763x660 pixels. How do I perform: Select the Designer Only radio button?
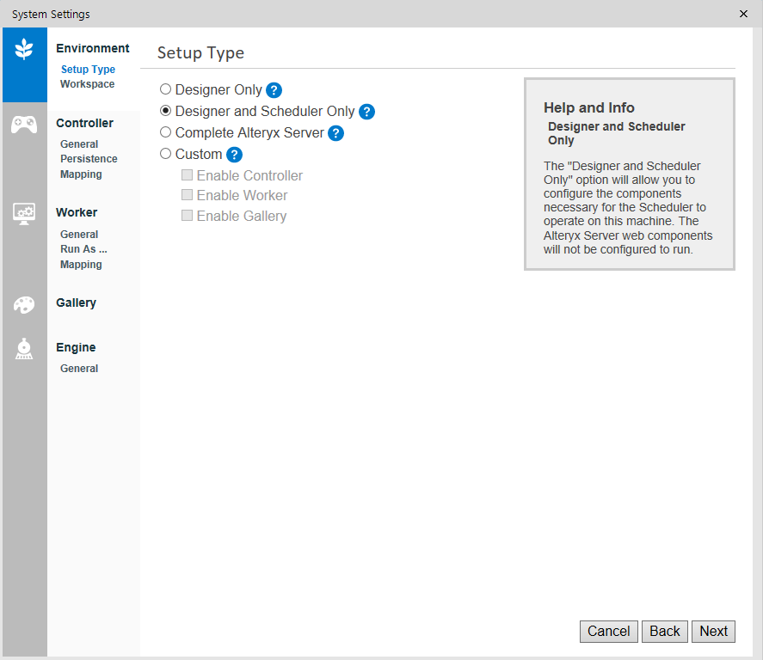(x=165, y=89)
